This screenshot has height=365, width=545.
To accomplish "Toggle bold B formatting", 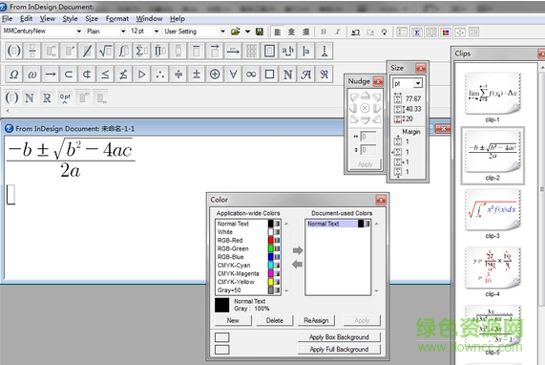I will point(324,32).
